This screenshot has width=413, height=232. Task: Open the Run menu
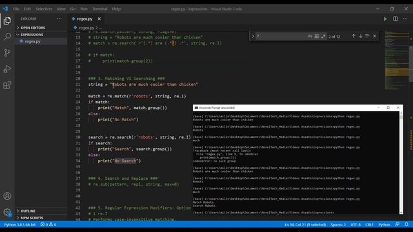pos(84,8)
